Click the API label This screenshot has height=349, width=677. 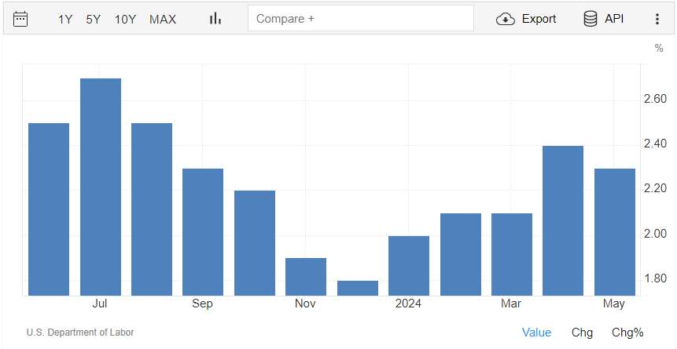point(614,19)
